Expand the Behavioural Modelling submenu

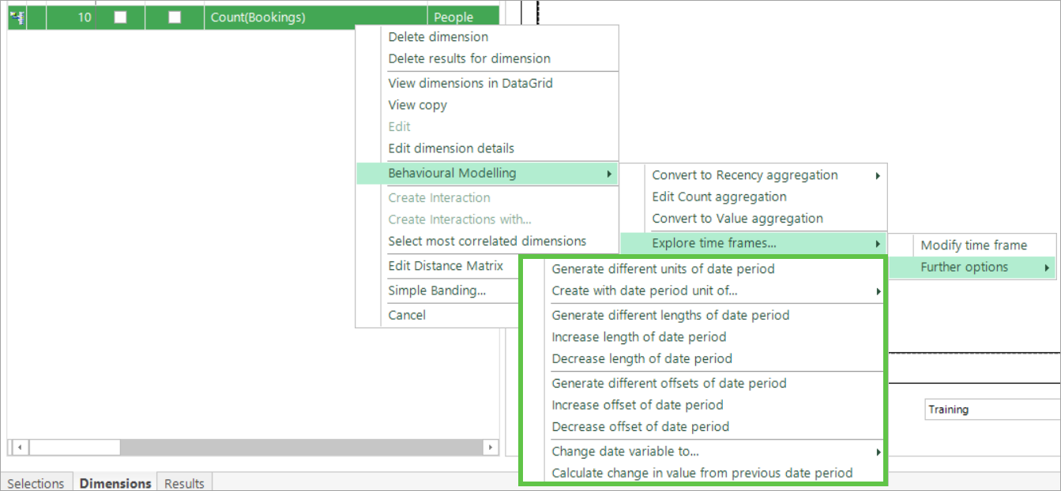point(487,173)
